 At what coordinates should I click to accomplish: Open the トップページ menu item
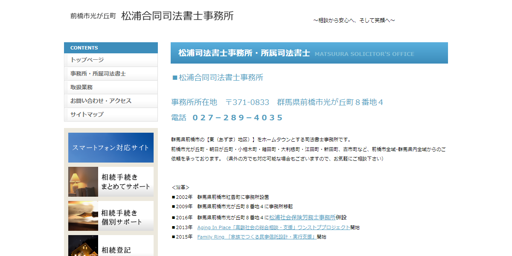click(x=87, y=60)
